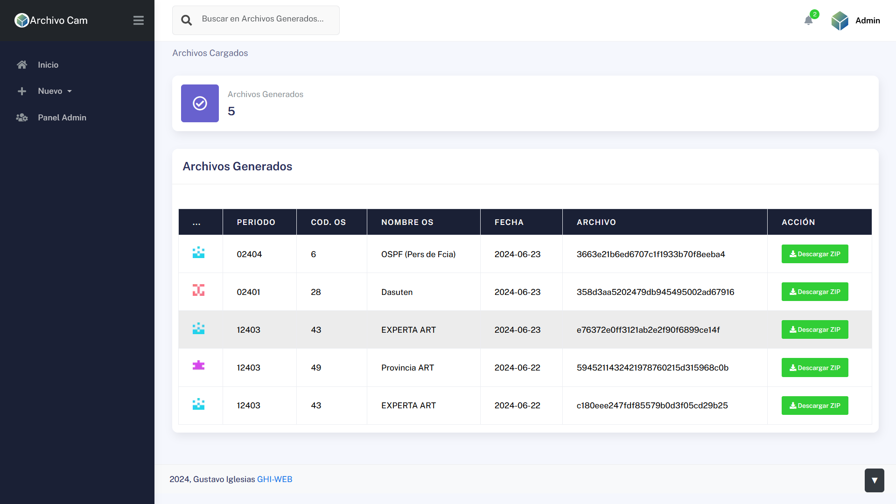This screenshot has height=504, width=896.
Task: Click the identicon in the e76372e0 row
Action: [198, 328]
